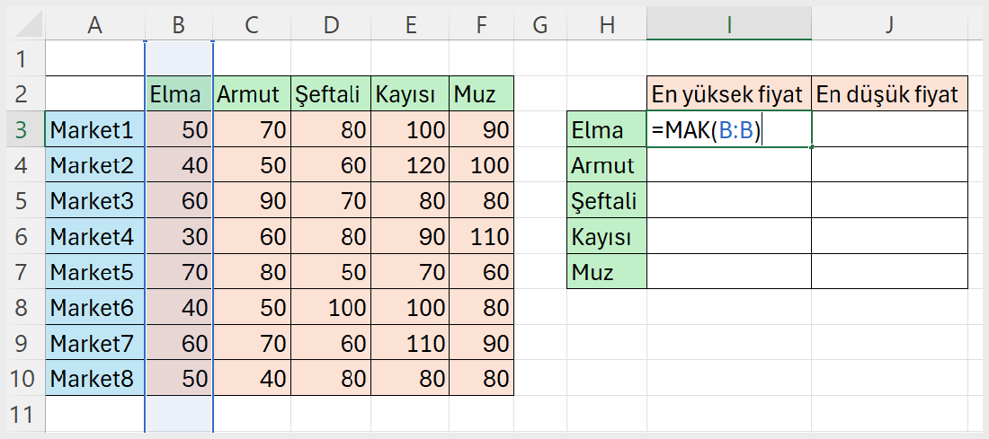Click the 'En düşük fiyat' header cell
This screenshot has width=989, height=439.
(x=888, y=94)
